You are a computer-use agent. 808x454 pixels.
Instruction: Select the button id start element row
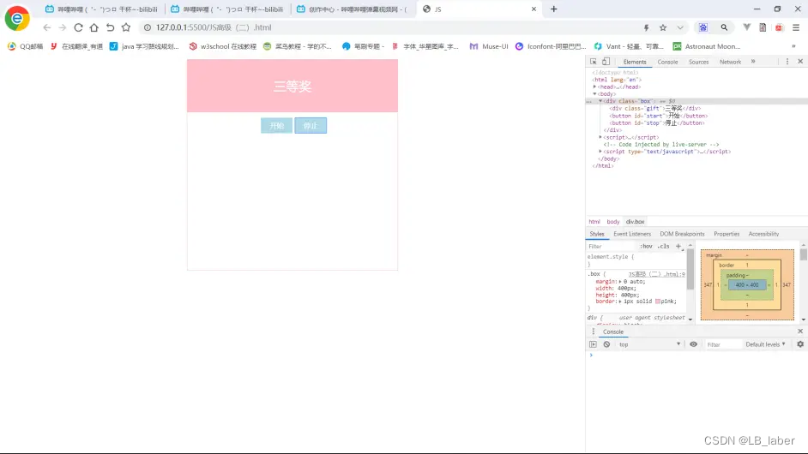coord(659,116)
